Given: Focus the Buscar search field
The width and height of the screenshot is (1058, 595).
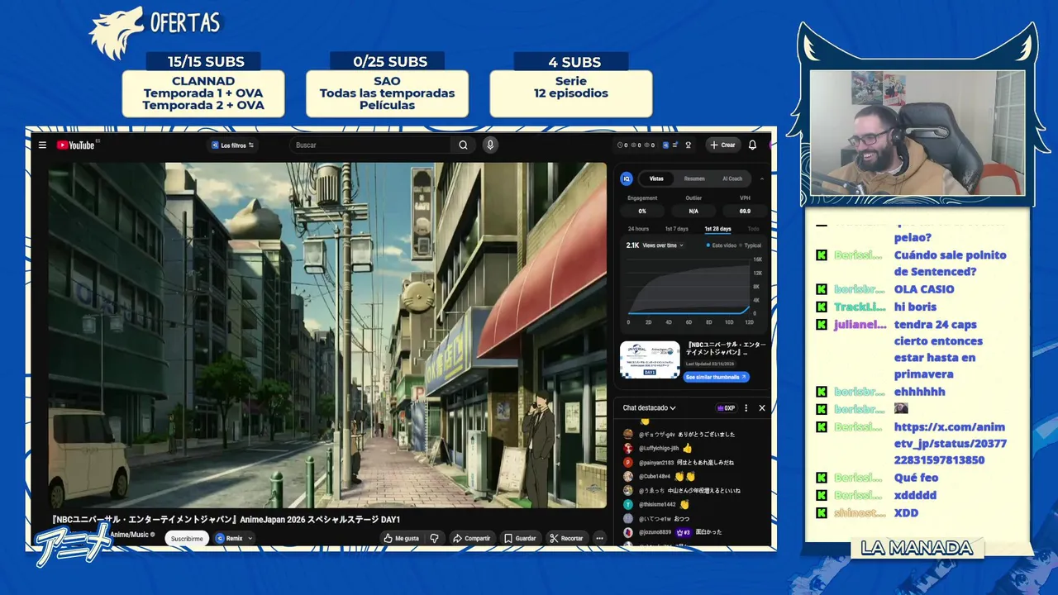Looking at the screenshot, I should point(370,145).
